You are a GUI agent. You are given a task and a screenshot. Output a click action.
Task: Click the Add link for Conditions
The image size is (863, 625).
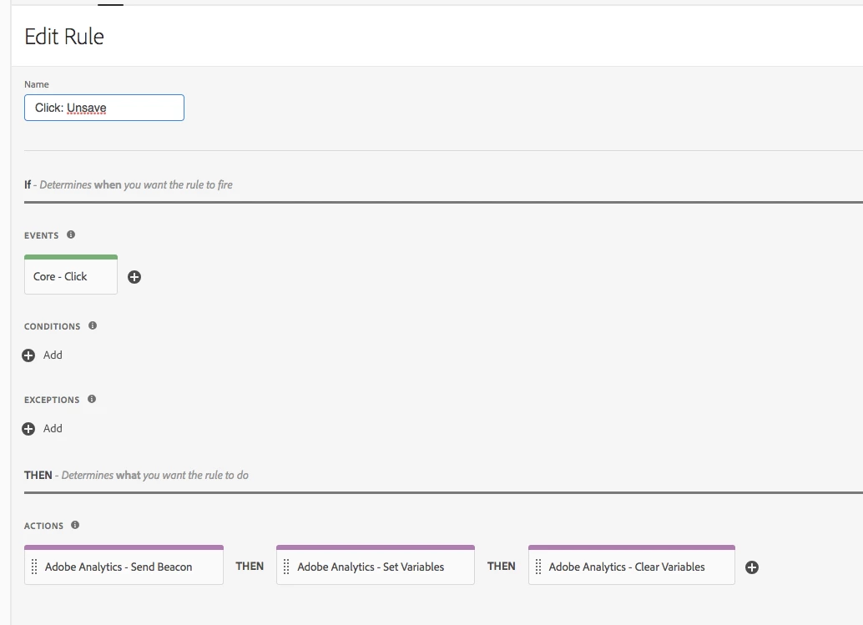point(53,355)
